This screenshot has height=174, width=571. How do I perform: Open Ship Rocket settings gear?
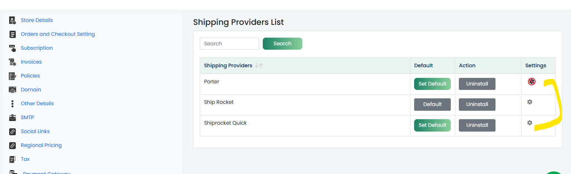click(x=530, y=102)
